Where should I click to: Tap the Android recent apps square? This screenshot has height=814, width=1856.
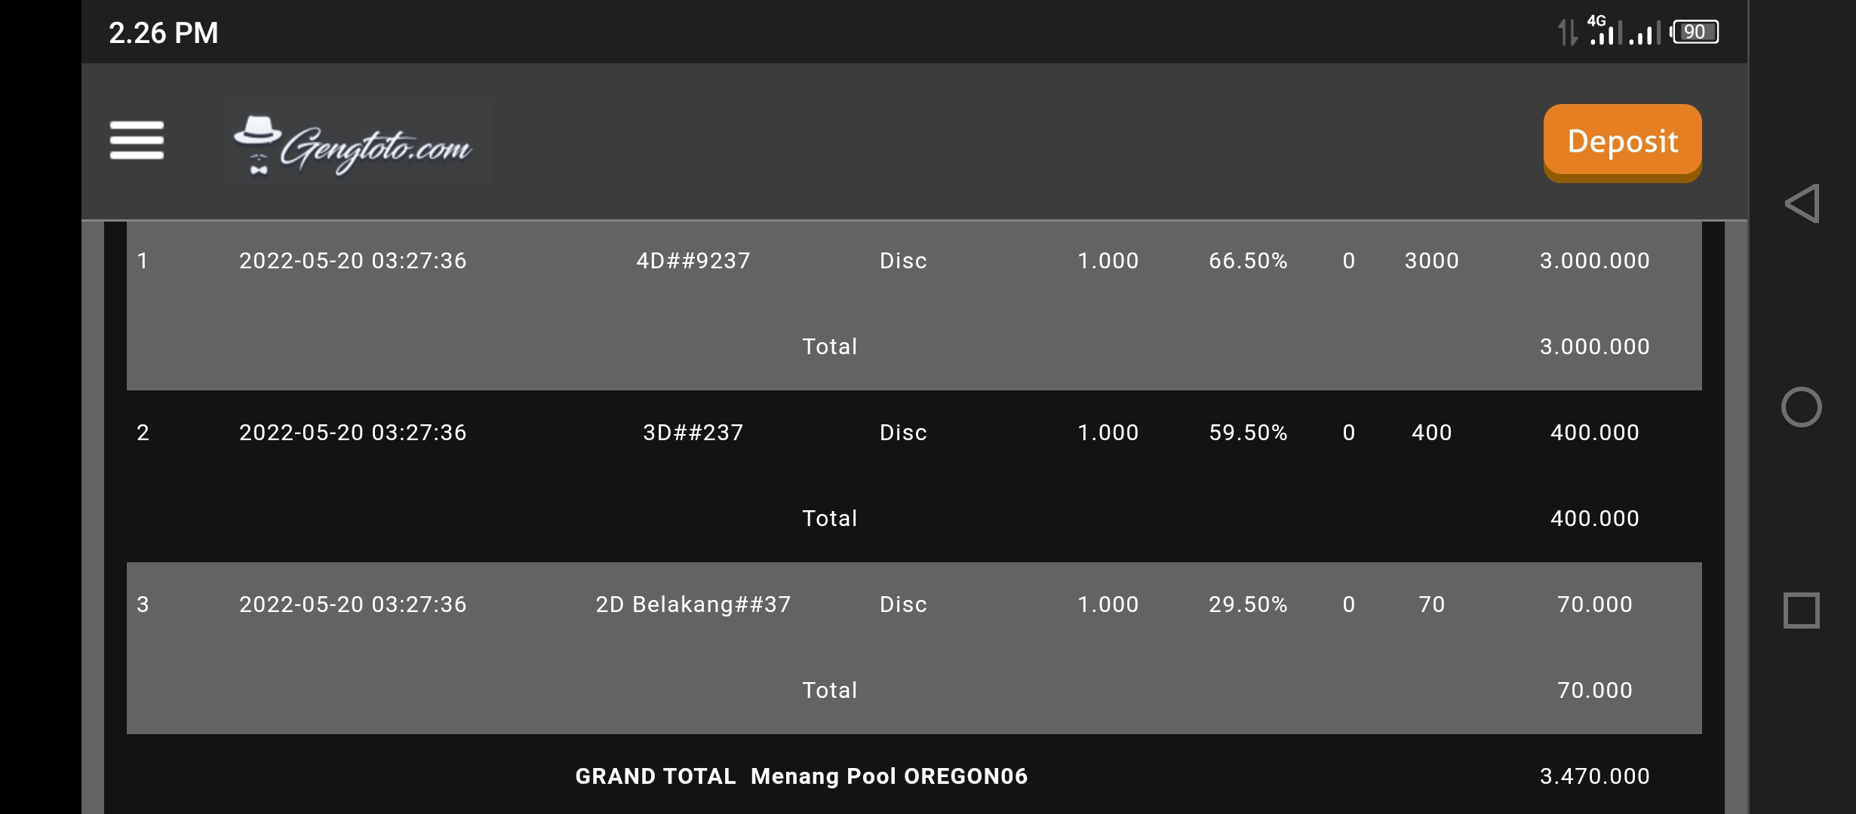[x=1801, y=610]
